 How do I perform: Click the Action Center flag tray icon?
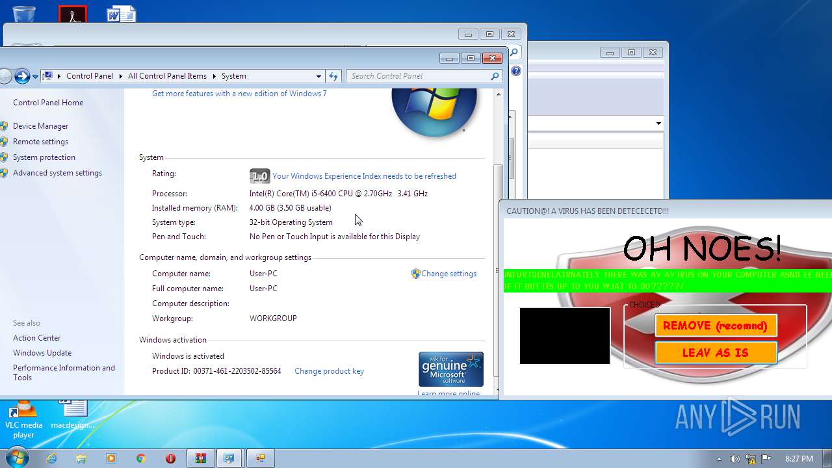pyautogui.click(x=766, y=459)
